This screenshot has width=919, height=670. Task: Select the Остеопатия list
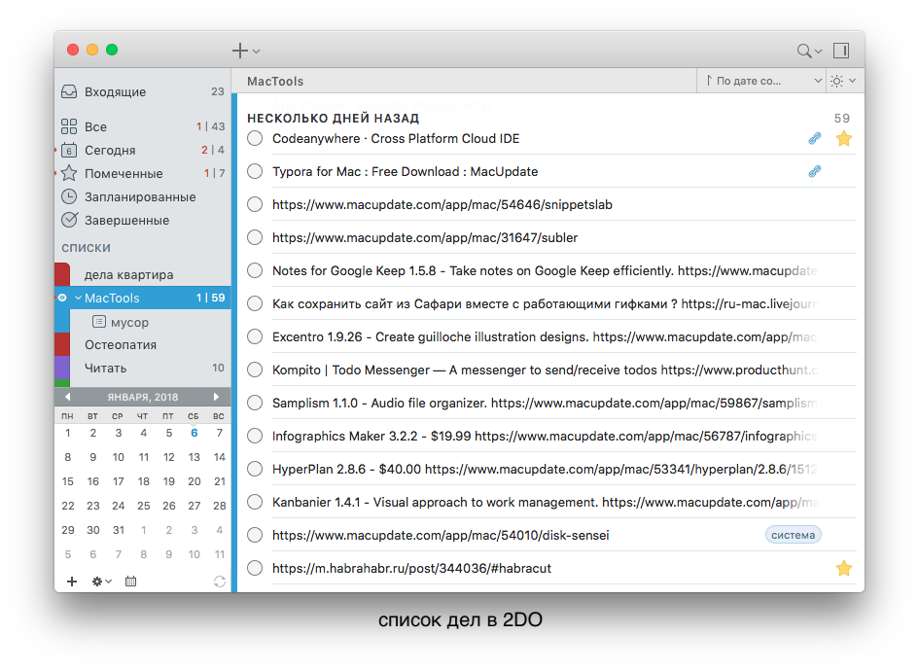tap(142, 344)
